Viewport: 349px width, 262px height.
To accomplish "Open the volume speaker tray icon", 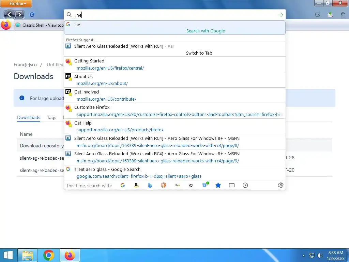I will [x=320, y=256].
